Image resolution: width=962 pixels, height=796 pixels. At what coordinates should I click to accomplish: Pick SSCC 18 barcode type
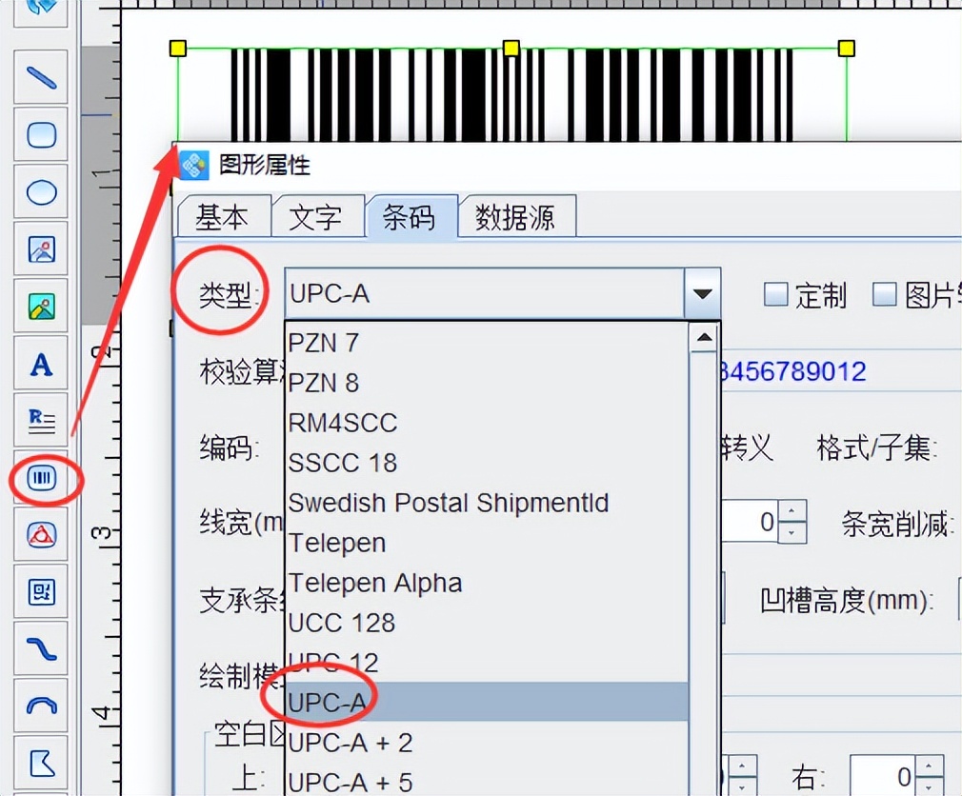pyautogui.click(x=487, y=463)
